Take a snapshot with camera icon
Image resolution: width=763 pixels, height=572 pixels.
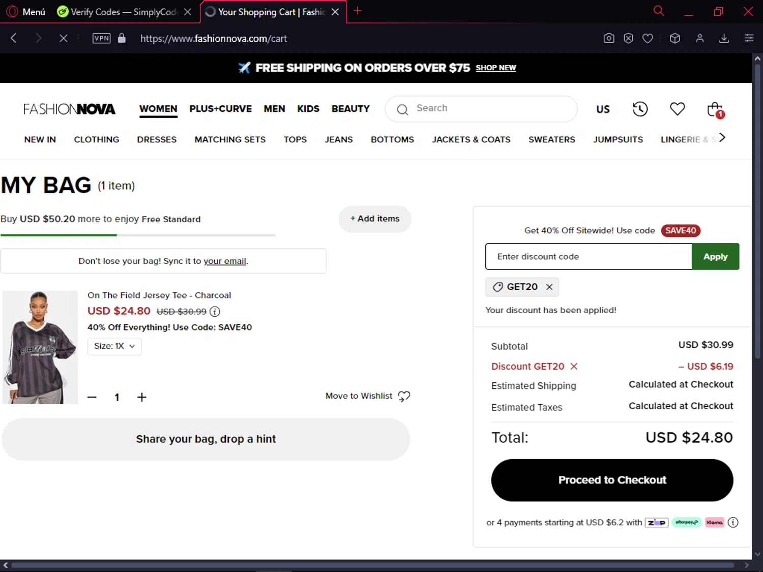tap(609, 38)
